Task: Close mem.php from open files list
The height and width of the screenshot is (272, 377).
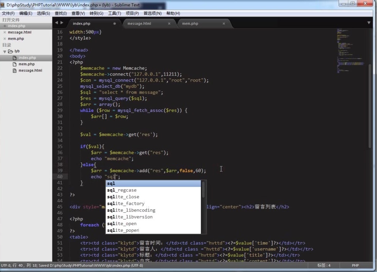Action: click(5, 39)
